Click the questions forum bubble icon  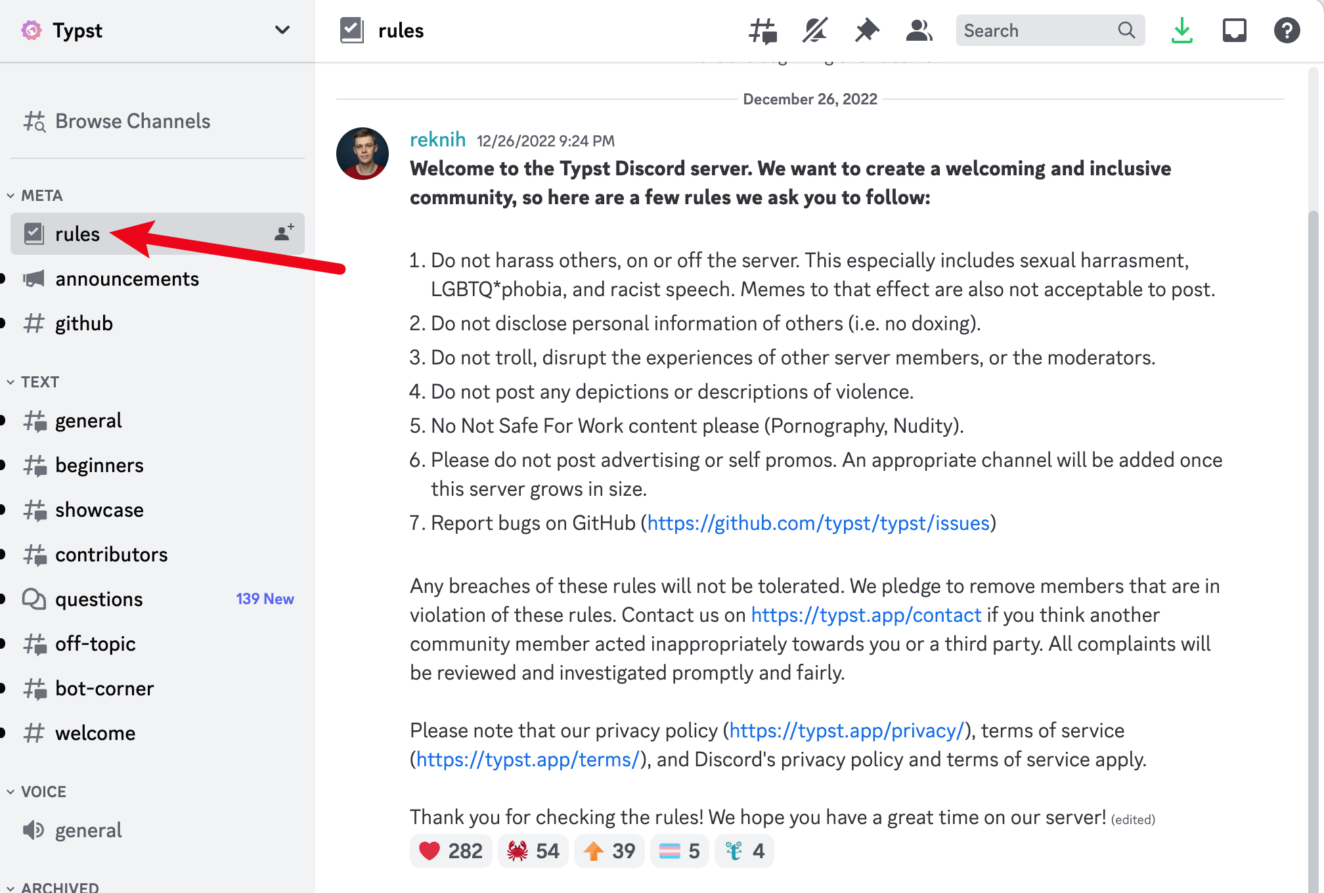pos(33,599)
